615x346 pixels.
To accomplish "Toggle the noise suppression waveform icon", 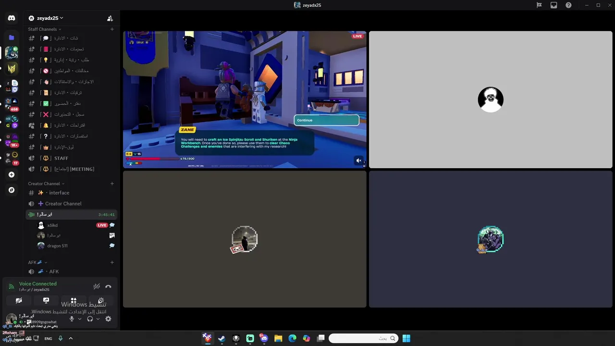I will [x=97, y=286].
